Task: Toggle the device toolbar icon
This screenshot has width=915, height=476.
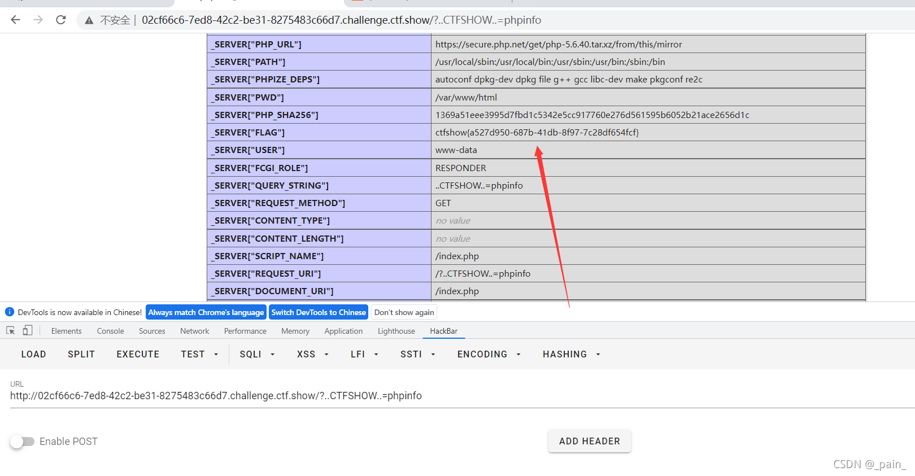Action: [27, 331]
